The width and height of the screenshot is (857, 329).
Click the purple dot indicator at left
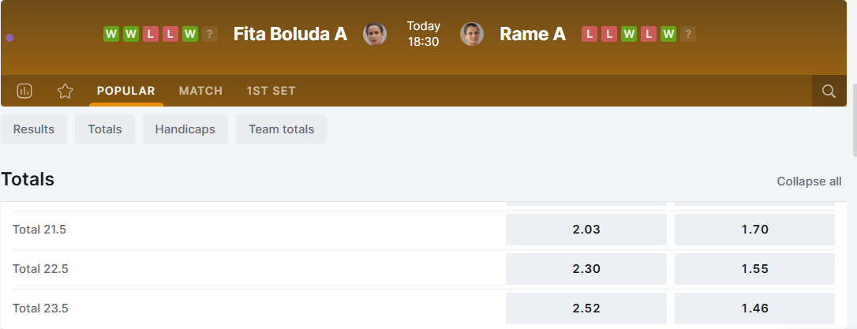click(9, 37)
